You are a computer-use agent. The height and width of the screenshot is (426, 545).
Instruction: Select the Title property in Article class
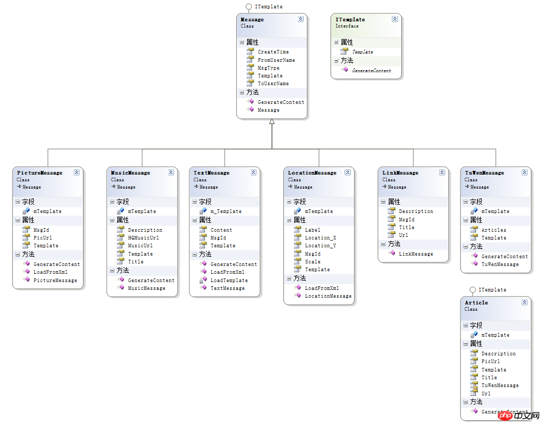[489, 377]
